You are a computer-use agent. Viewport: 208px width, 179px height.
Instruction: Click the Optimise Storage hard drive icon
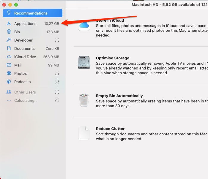coord(84,62)
